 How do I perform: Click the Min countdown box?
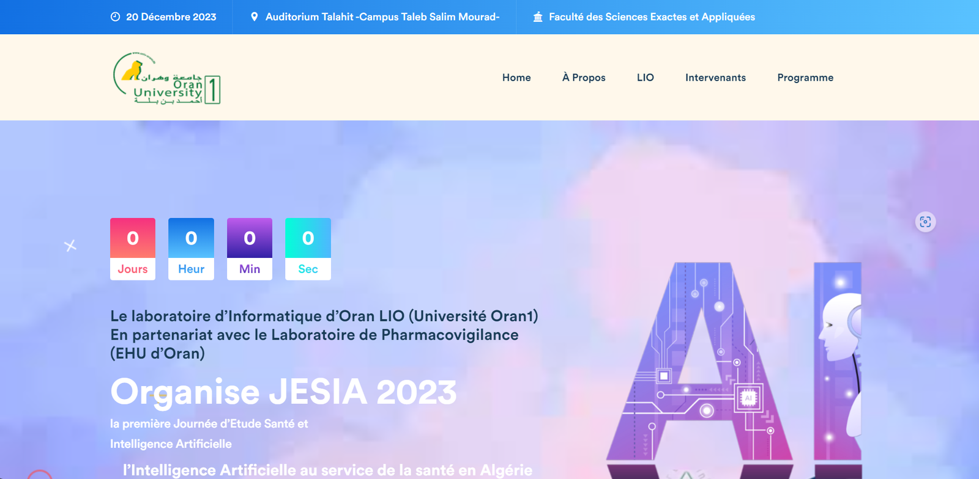coord(250,249)
